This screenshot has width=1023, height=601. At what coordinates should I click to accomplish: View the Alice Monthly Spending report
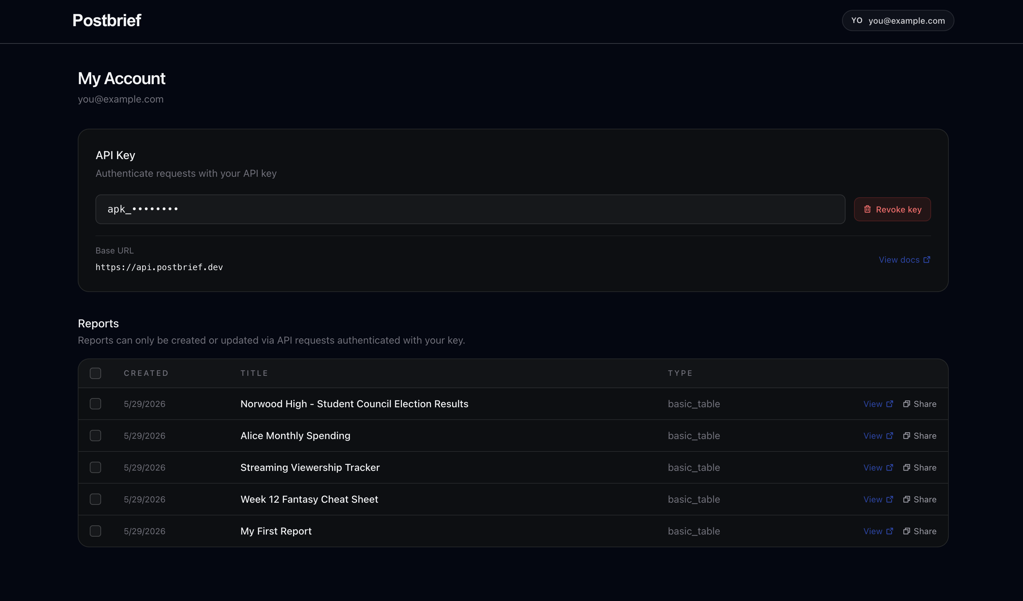878,436
